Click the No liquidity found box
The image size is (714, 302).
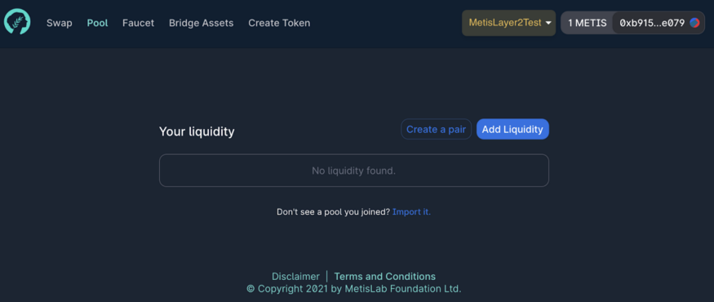click(x=354, y=171)
